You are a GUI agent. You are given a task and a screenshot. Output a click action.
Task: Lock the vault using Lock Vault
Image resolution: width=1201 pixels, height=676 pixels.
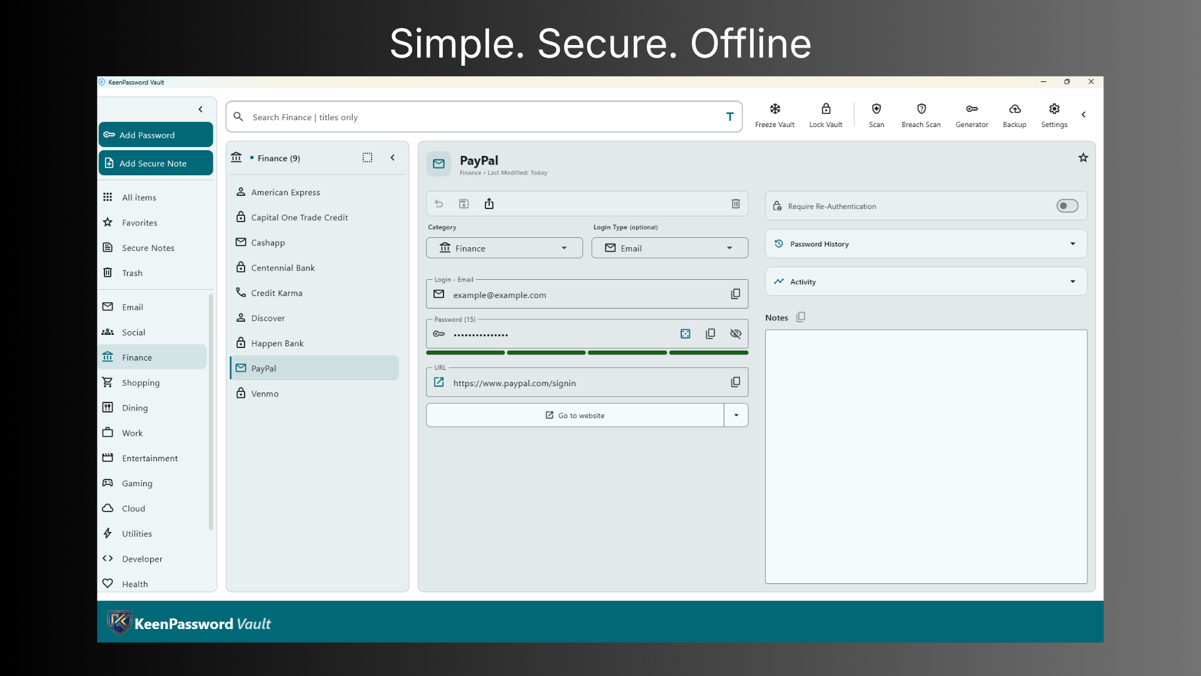pyautogui.click(x=826, y=116)
